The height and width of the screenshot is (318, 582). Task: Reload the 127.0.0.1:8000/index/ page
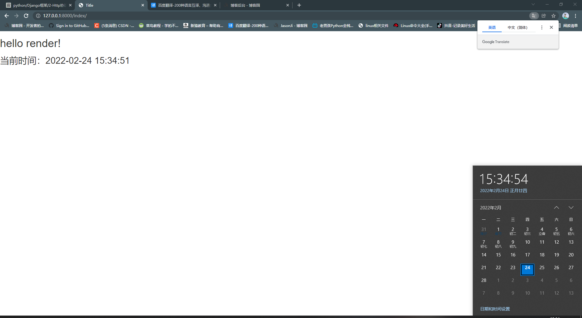click(x=26, y=16)
